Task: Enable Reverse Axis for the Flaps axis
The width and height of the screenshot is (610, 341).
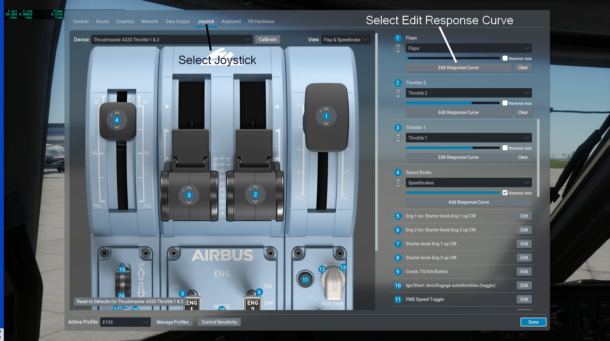Action: tap(505, 58)
